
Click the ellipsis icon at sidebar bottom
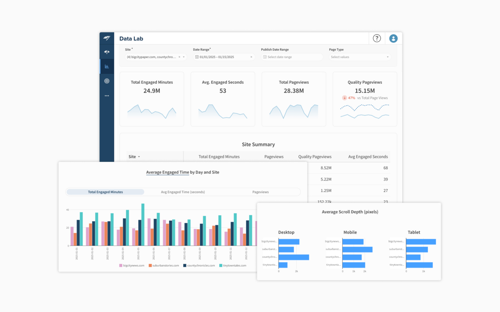coord(107,96)
